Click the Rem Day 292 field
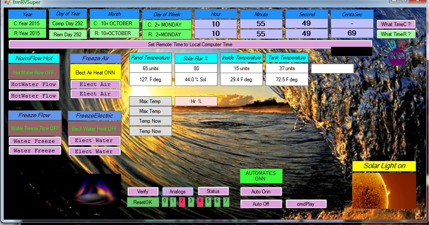Screen dimensions: 429x225 click(x=68, y=34)
